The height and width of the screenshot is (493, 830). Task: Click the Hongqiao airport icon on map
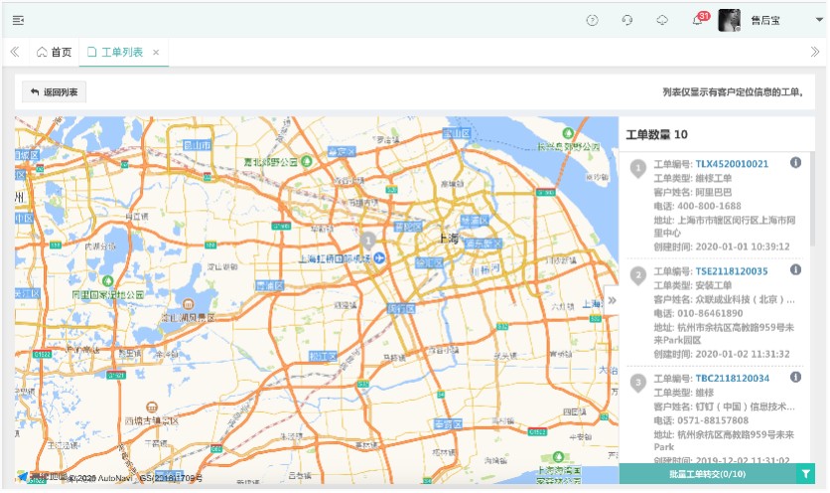[x=379, y=258]
